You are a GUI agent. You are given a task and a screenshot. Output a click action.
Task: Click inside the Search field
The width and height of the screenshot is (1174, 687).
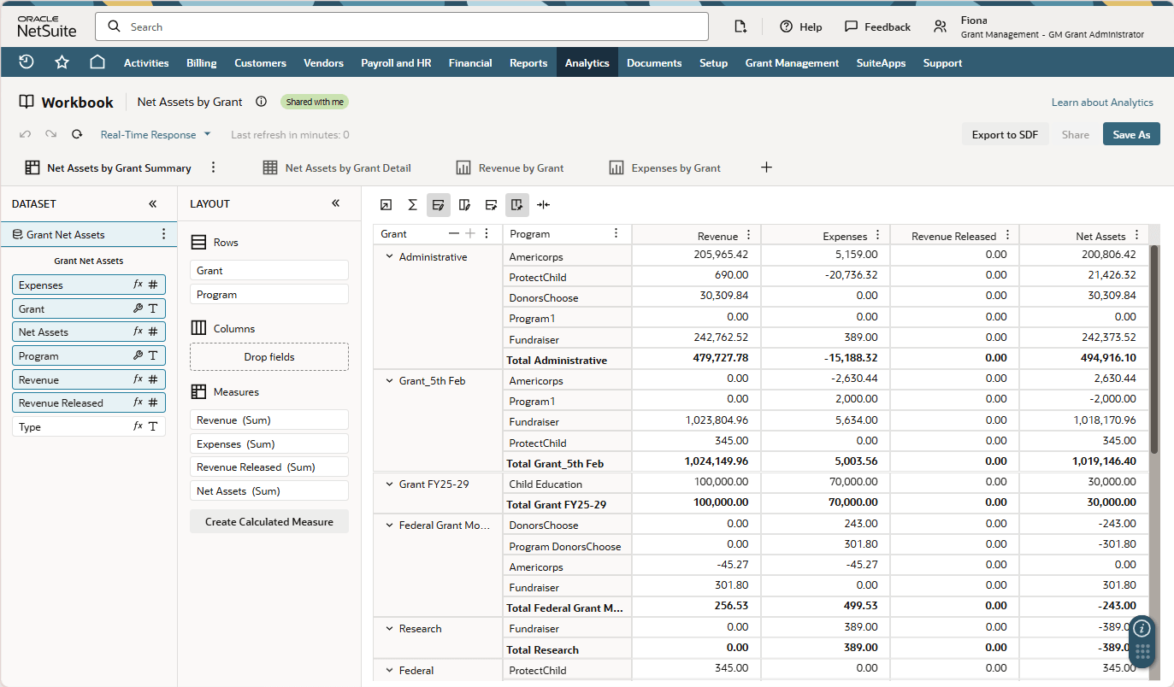click(400, 26)
